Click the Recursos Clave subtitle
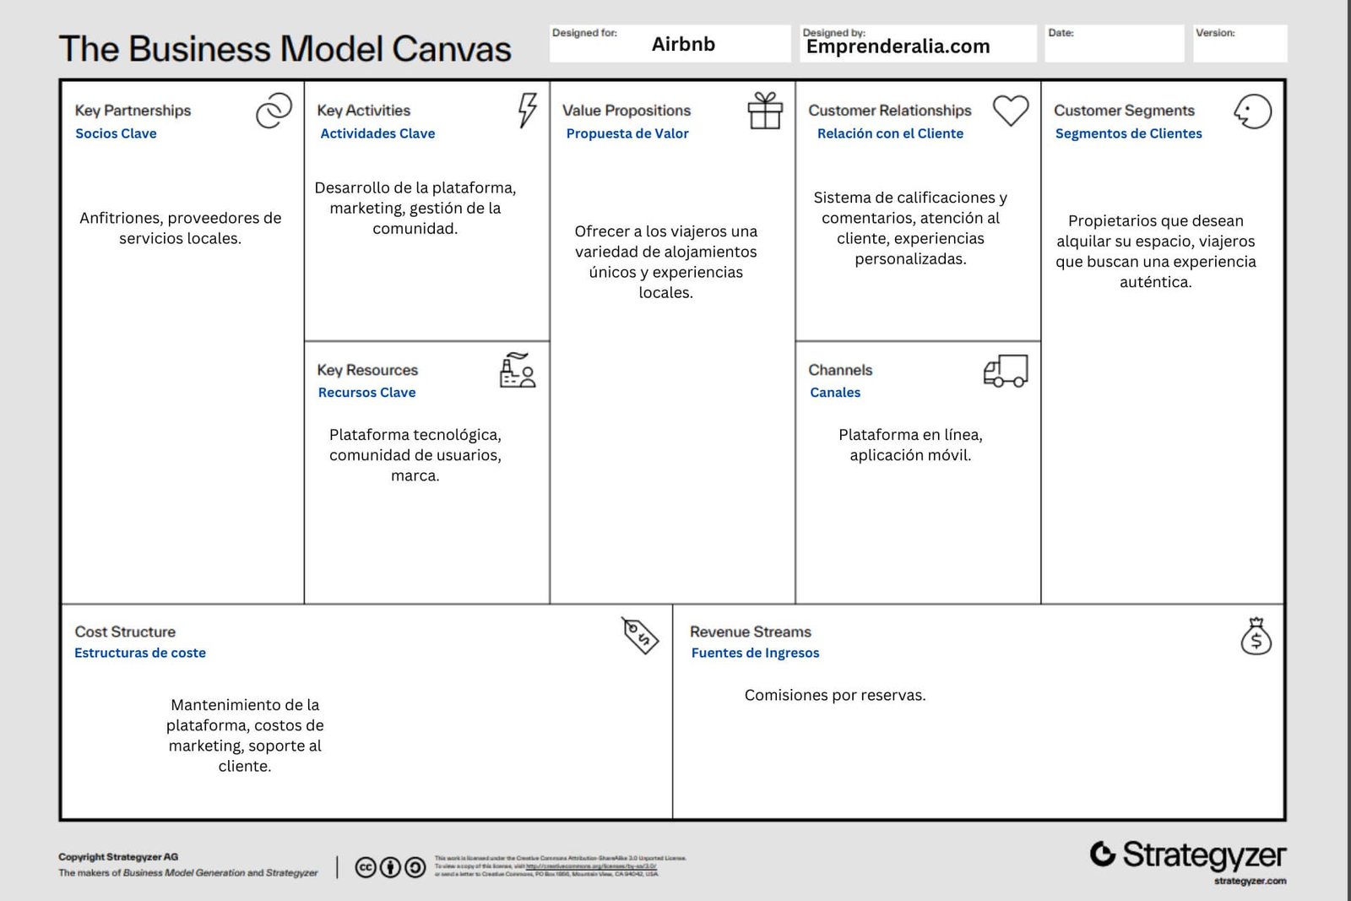This screenshot has height=901, width=1351. (x=366, y=393)
